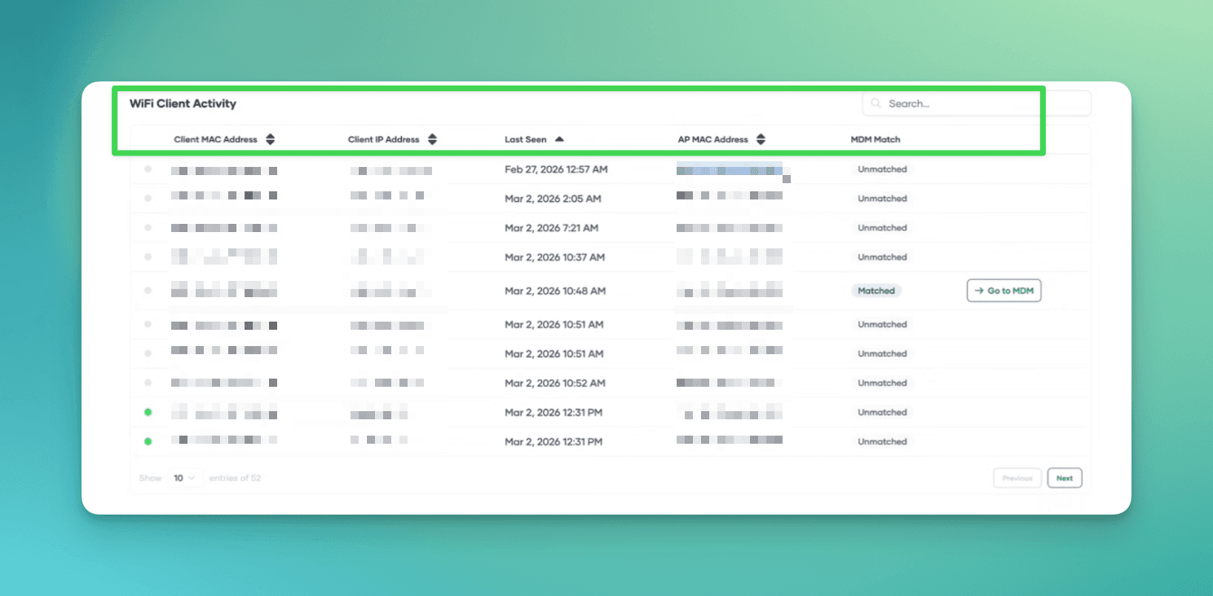
Task: Click the Client MAC Address sort arrows
Action: [x=270, y=138]
